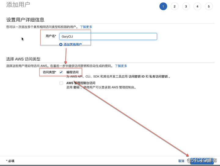Go to wizard step 2
Viewport: 220px width, 166px height.
click(174, 6)
